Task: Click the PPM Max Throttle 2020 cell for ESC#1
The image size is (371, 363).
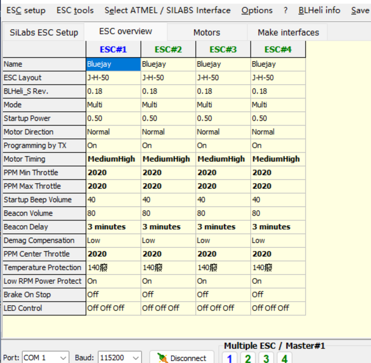Action: pyautogui.click(x=113, y=186)
